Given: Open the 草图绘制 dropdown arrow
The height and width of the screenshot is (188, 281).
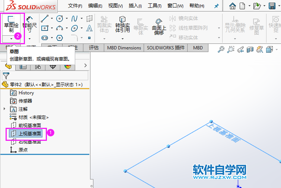Looking at the screenshot, I should click(11, 39).
